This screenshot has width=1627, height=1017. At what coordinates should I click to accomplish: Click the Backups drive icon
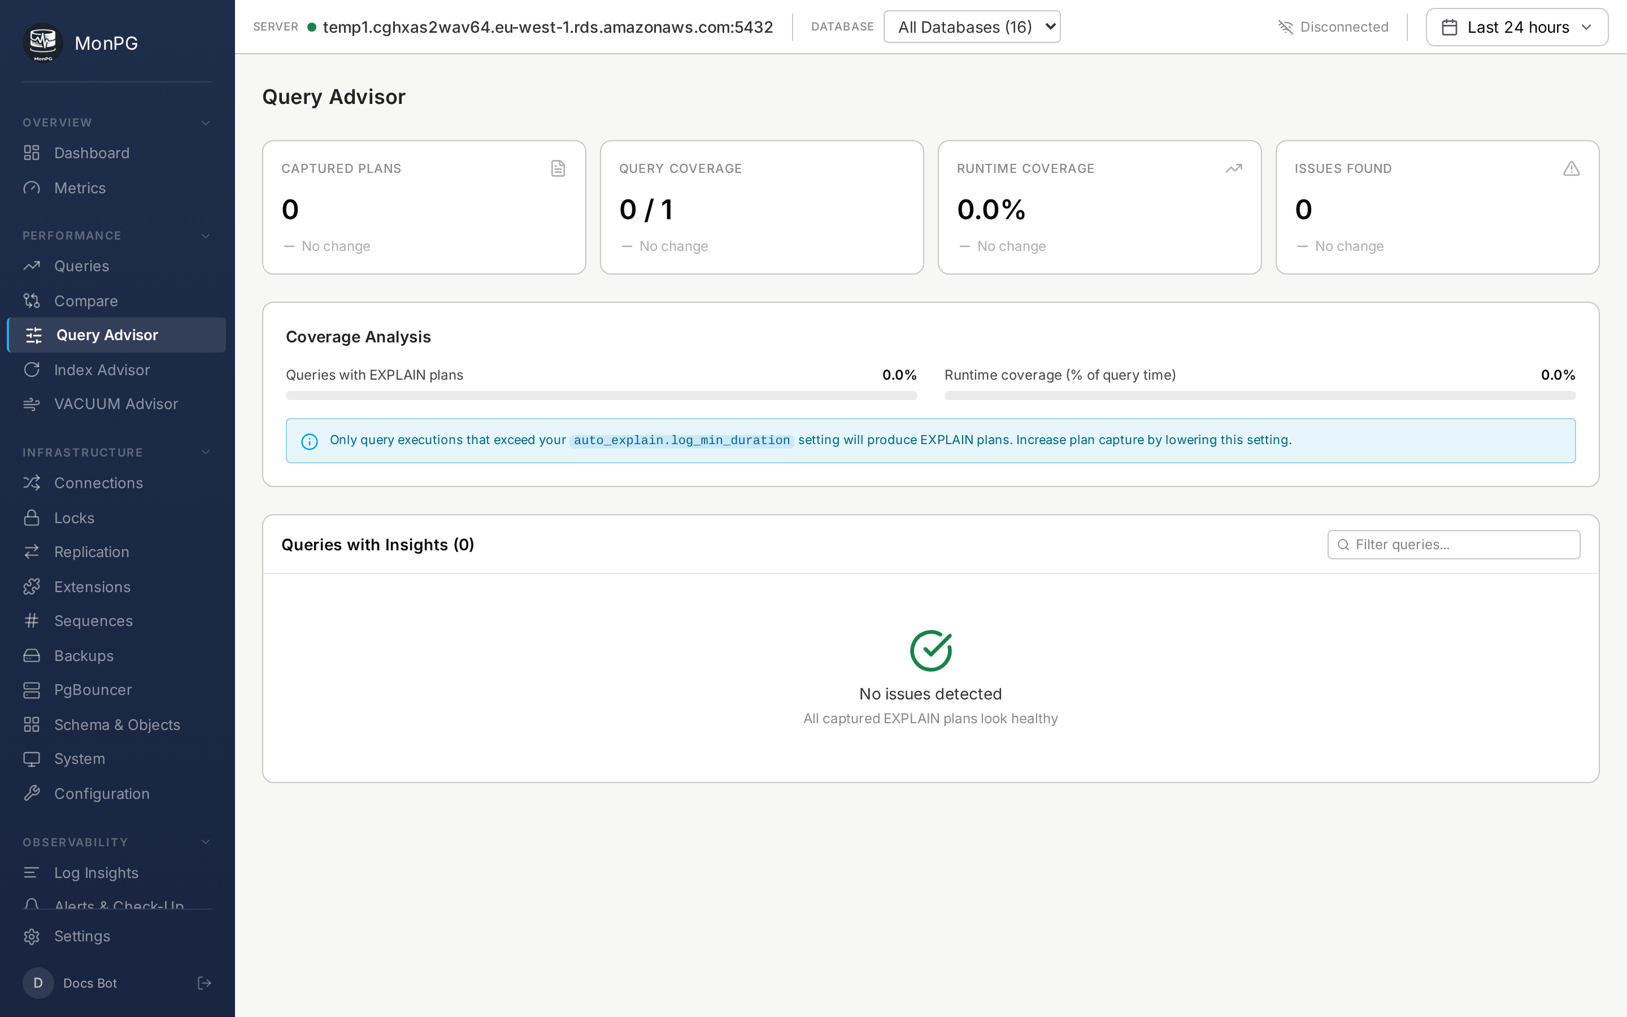click(32, 655)
